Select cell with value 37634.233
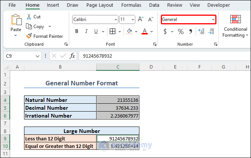251x158 pixels. tap(118, 108)
